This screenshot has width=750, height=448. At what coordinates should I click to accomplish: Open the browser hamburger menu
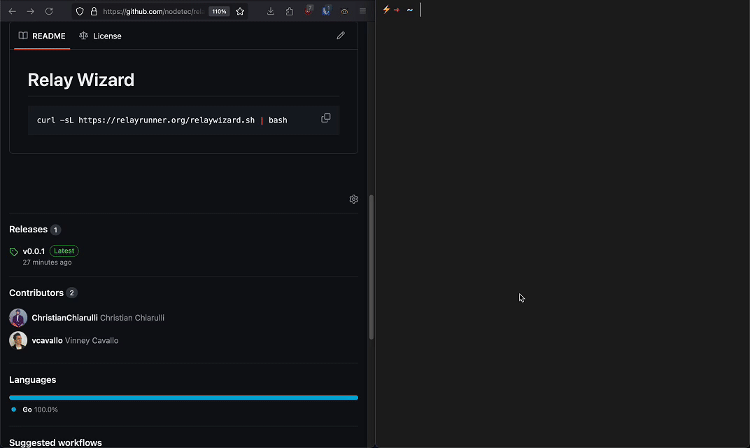point(362,11)
